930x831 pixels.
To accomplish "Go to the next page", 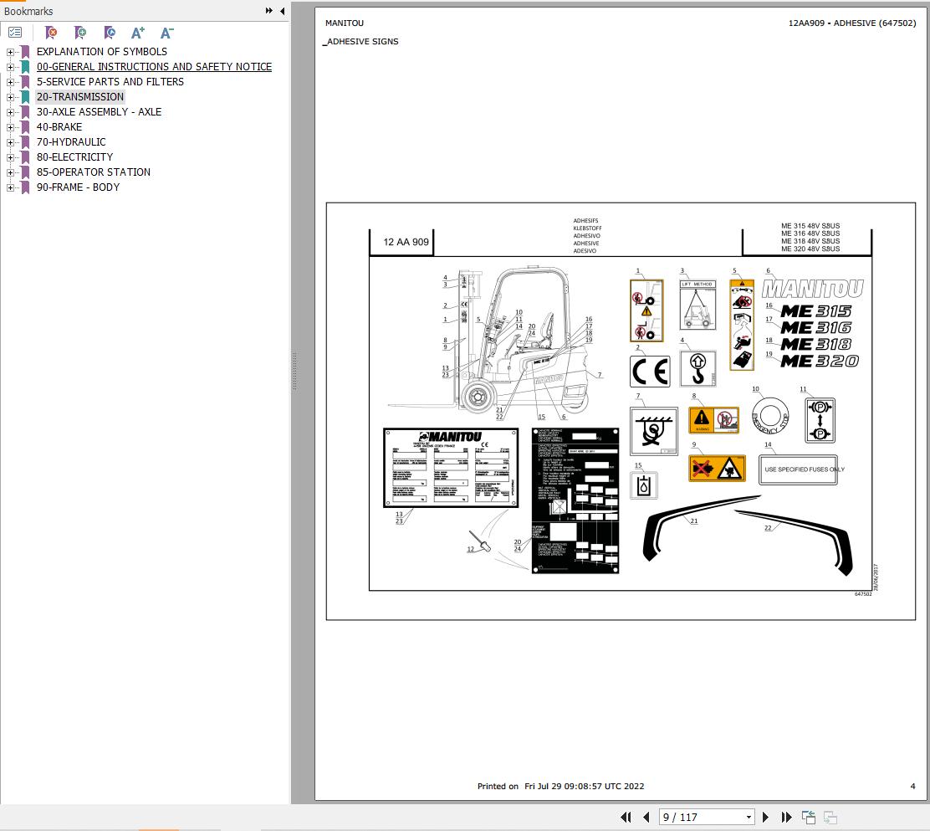I will click(x=765, y=818).
